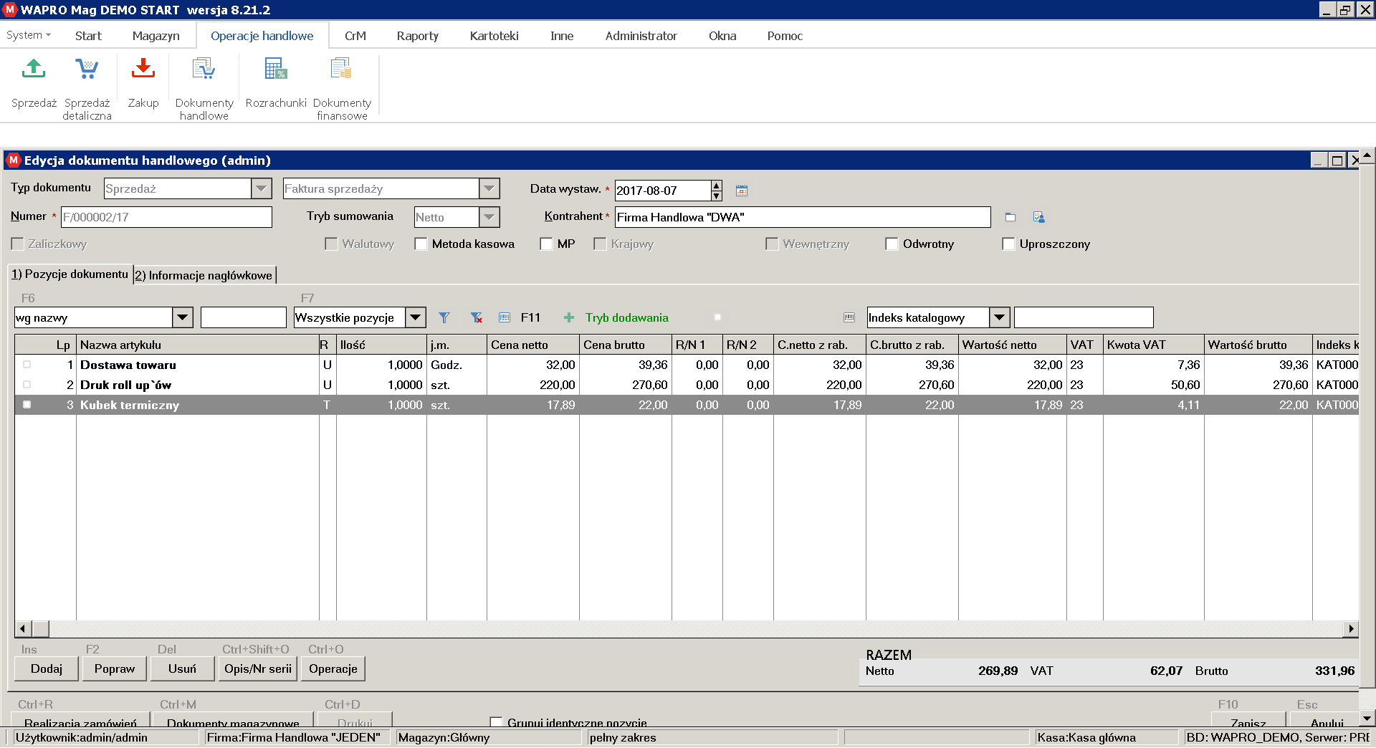Image resolution: width=1376 pixels, height=748 pixels.
Task: Click the Data wystaw. date field
Action: pos(663,191)
